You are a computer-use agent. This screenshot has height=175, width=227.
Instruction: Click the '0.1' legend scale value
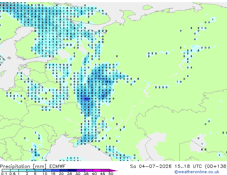pyautogui.click(x=4, y=174)
